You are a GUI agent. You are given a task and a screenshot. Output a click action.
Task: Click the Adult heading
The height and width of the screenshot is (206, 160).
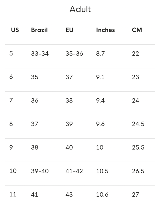click(x=80, y=9)
